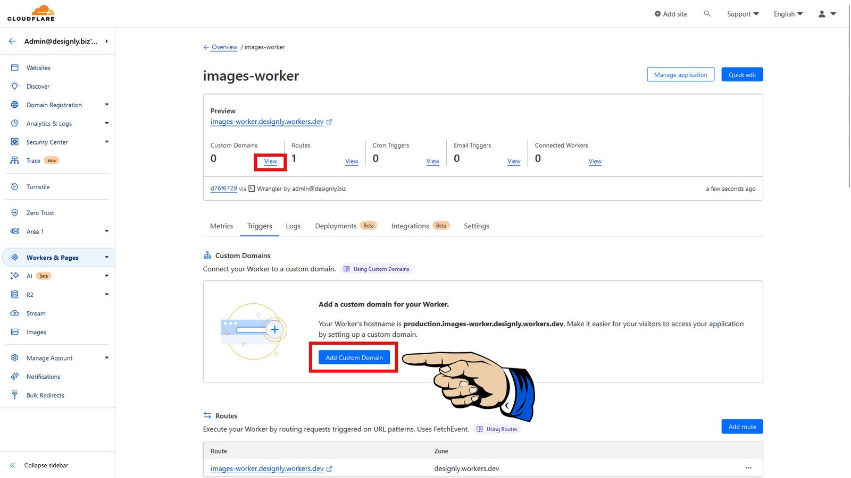
Task: Click the Quick edit button
Action: (x=741, y=74)
